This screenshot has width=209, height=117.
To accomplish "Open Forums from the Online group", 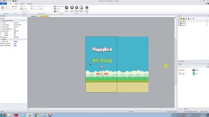I will tap(57, 9).
